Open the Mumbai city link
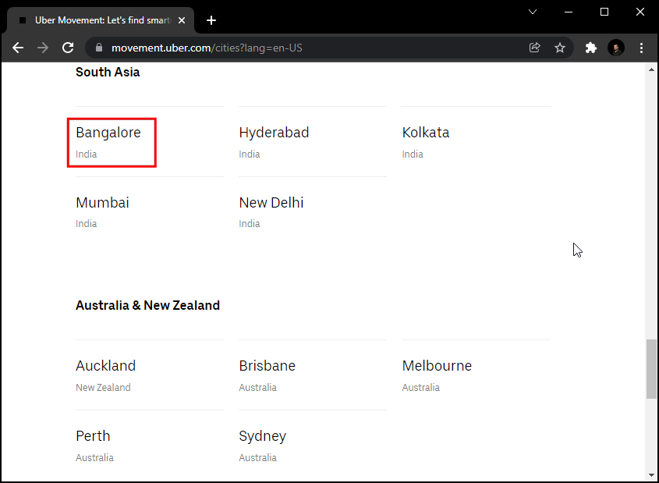 [x=102, y=203]
